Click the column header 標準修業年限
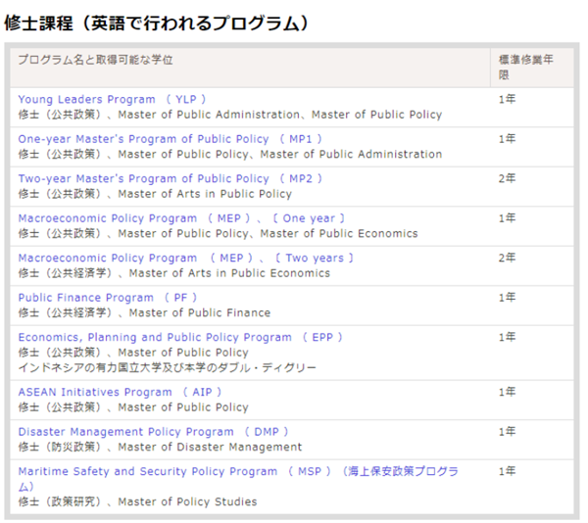The height and width of the screenshot is (523, 588). coord(525,67)
